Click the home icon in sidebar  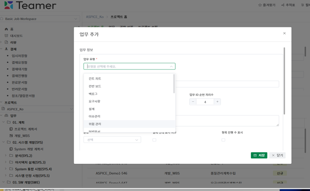tap(6, 29)
